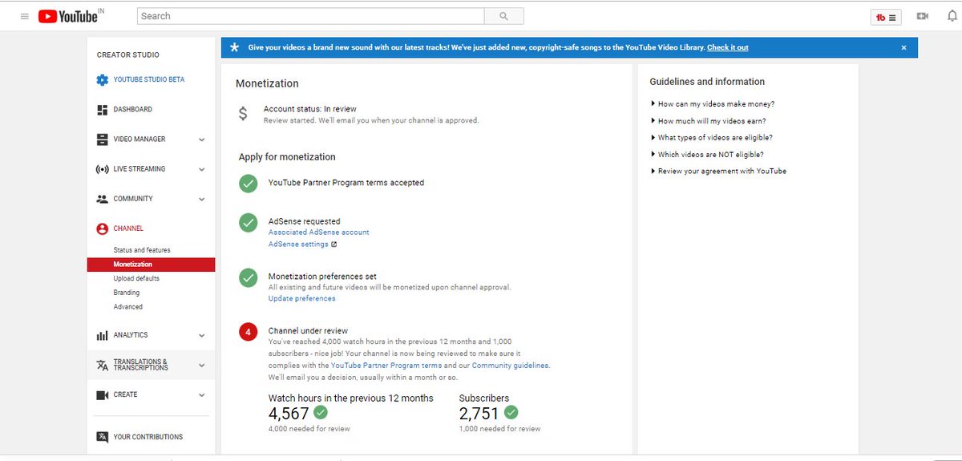Image resolution: width=962 pixels, height=461 pixels.
Task: Click the Monetization preferences set checkmark
Action: pyautogui.click(x=249, y=277)
